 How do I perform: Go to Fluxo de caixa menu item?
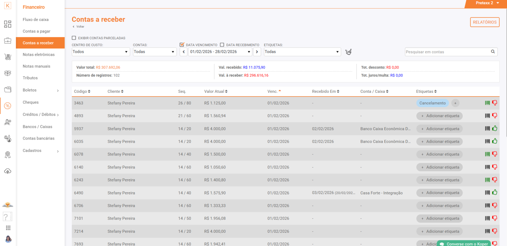pyautogui.click(x=36, y=20)
